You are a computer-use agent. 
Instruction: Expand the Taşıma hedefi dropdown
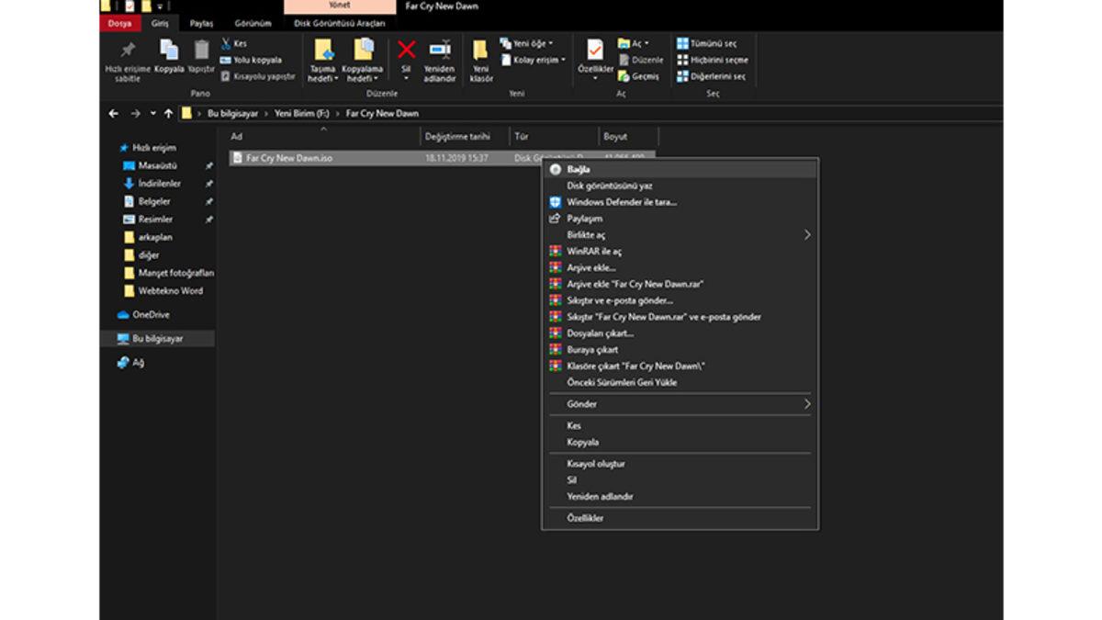click(323, 79)
